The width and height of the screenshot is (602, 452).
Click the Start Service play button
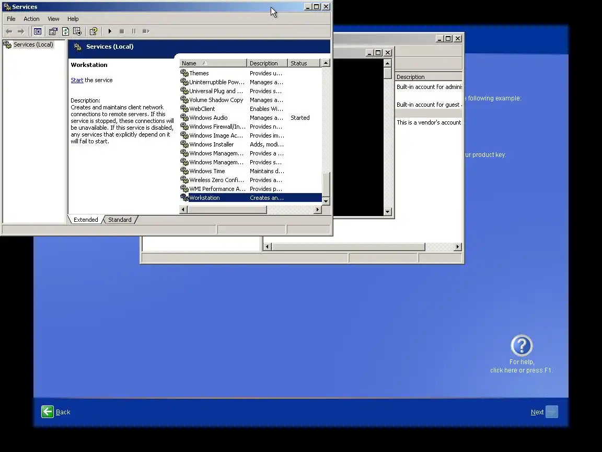(x=110, y=31)
